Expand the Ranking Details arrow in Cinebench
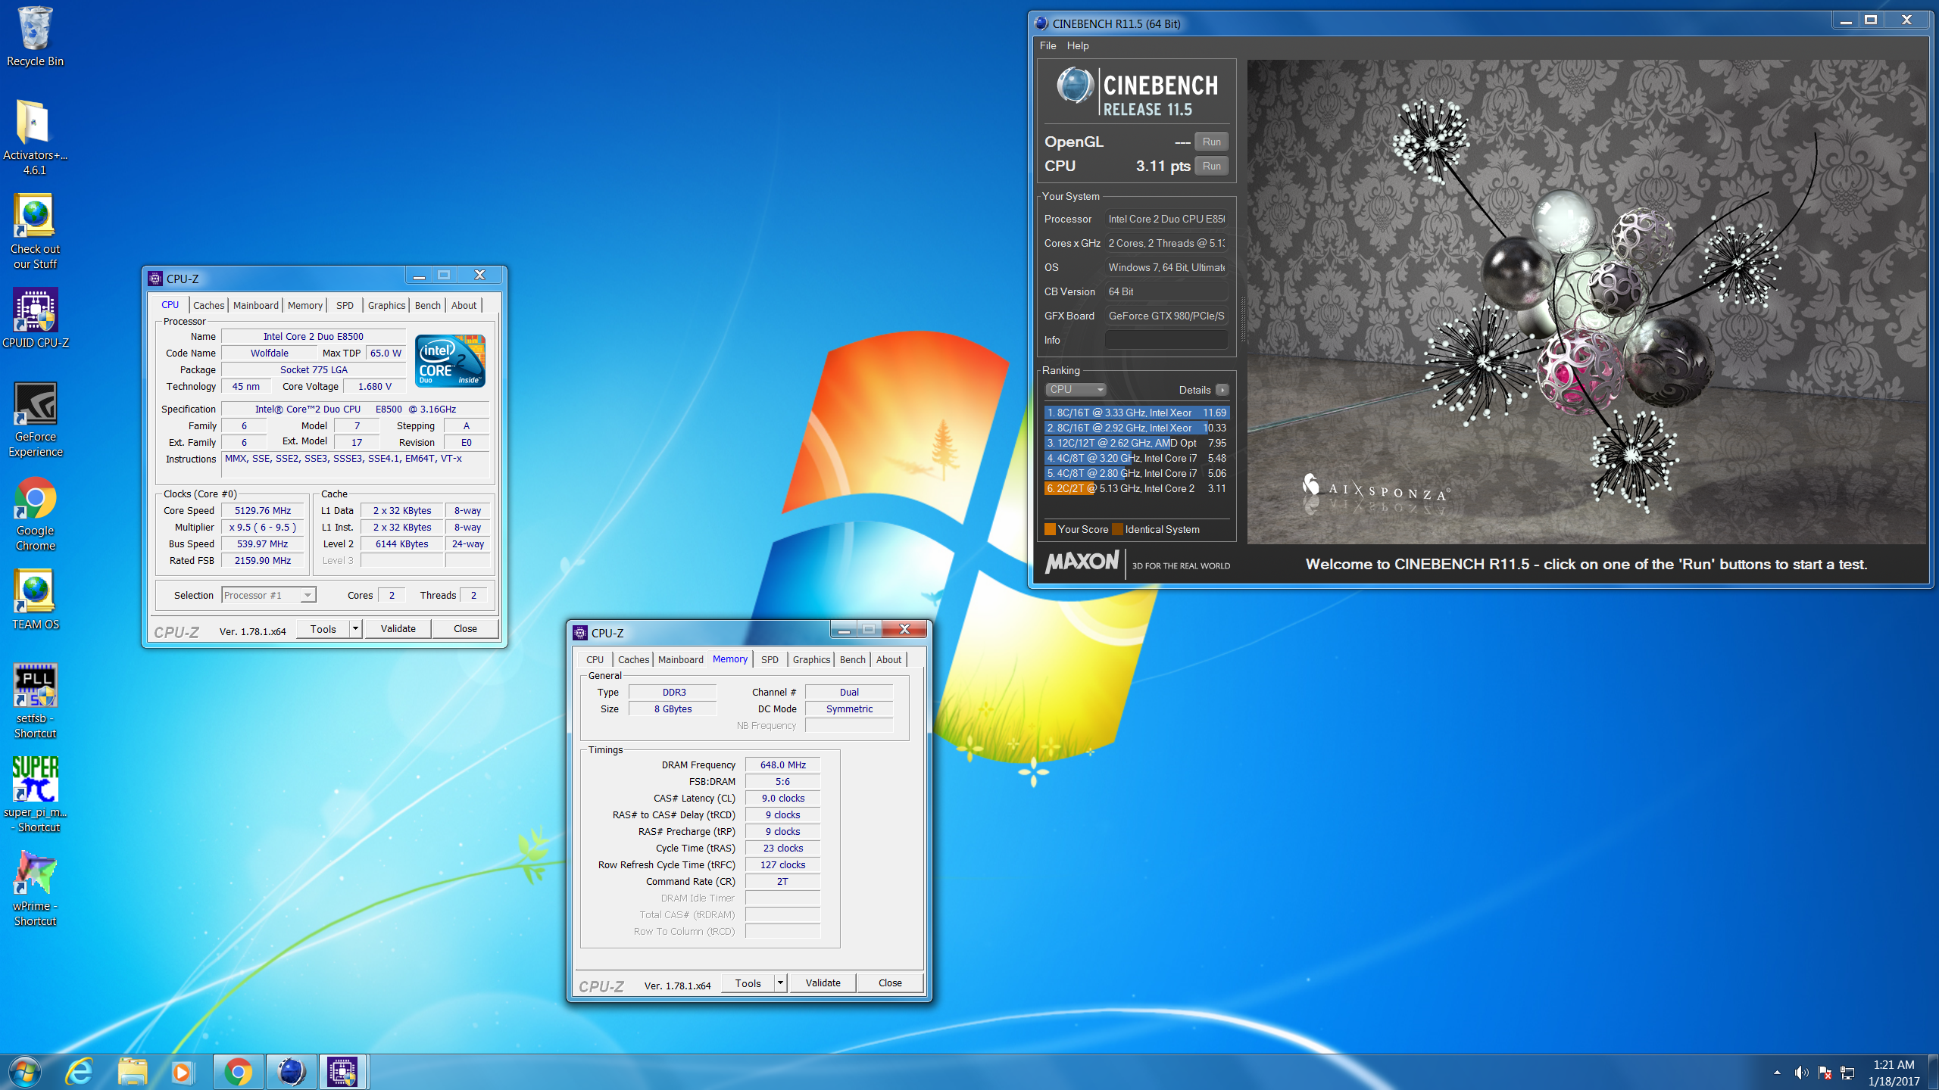Screen dimensions: 1939x1090 [x=1222, y=390]
